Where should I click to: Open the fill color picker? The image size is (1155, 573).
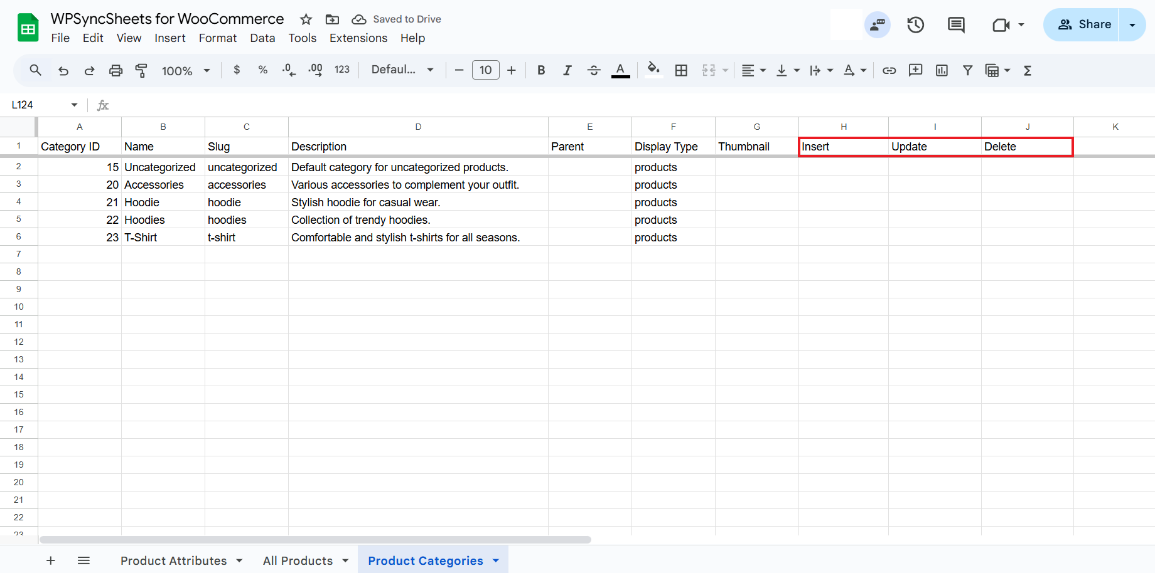[653, 70]
